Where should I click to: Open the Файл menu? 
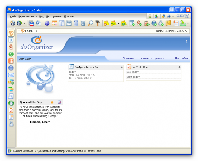pos(13,17)
